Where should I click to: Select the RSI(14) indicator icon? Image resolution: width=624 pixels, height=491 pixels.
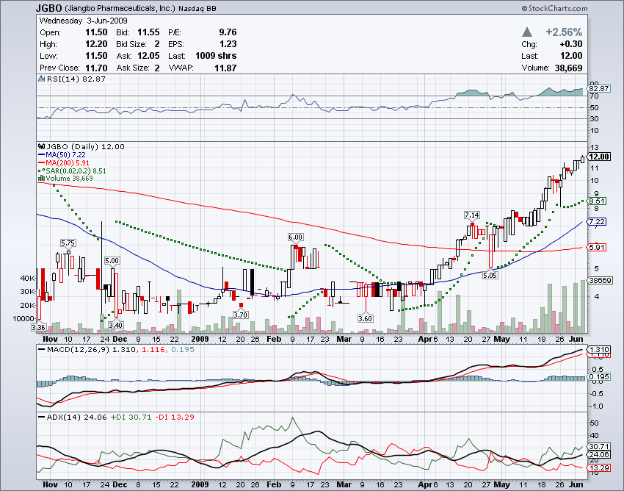pyautogui.click(x=42, y=79)
